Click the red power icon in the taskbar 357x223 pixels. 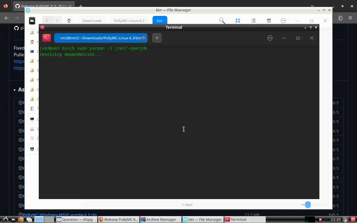click(x=353, y=219)
